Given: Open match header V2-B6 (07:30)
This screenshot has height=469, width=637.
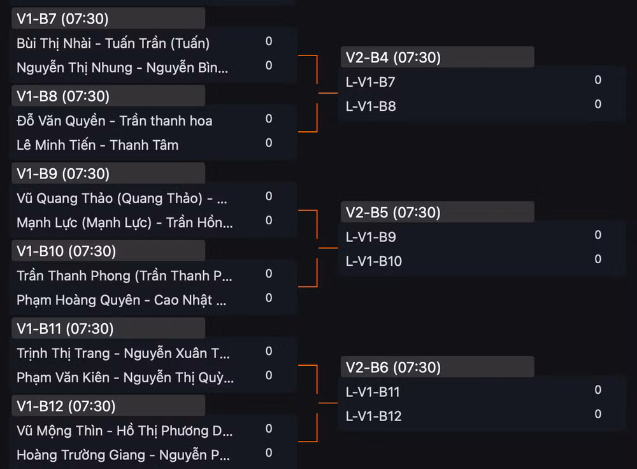Looking at the screenshot, I should [437, 367].
